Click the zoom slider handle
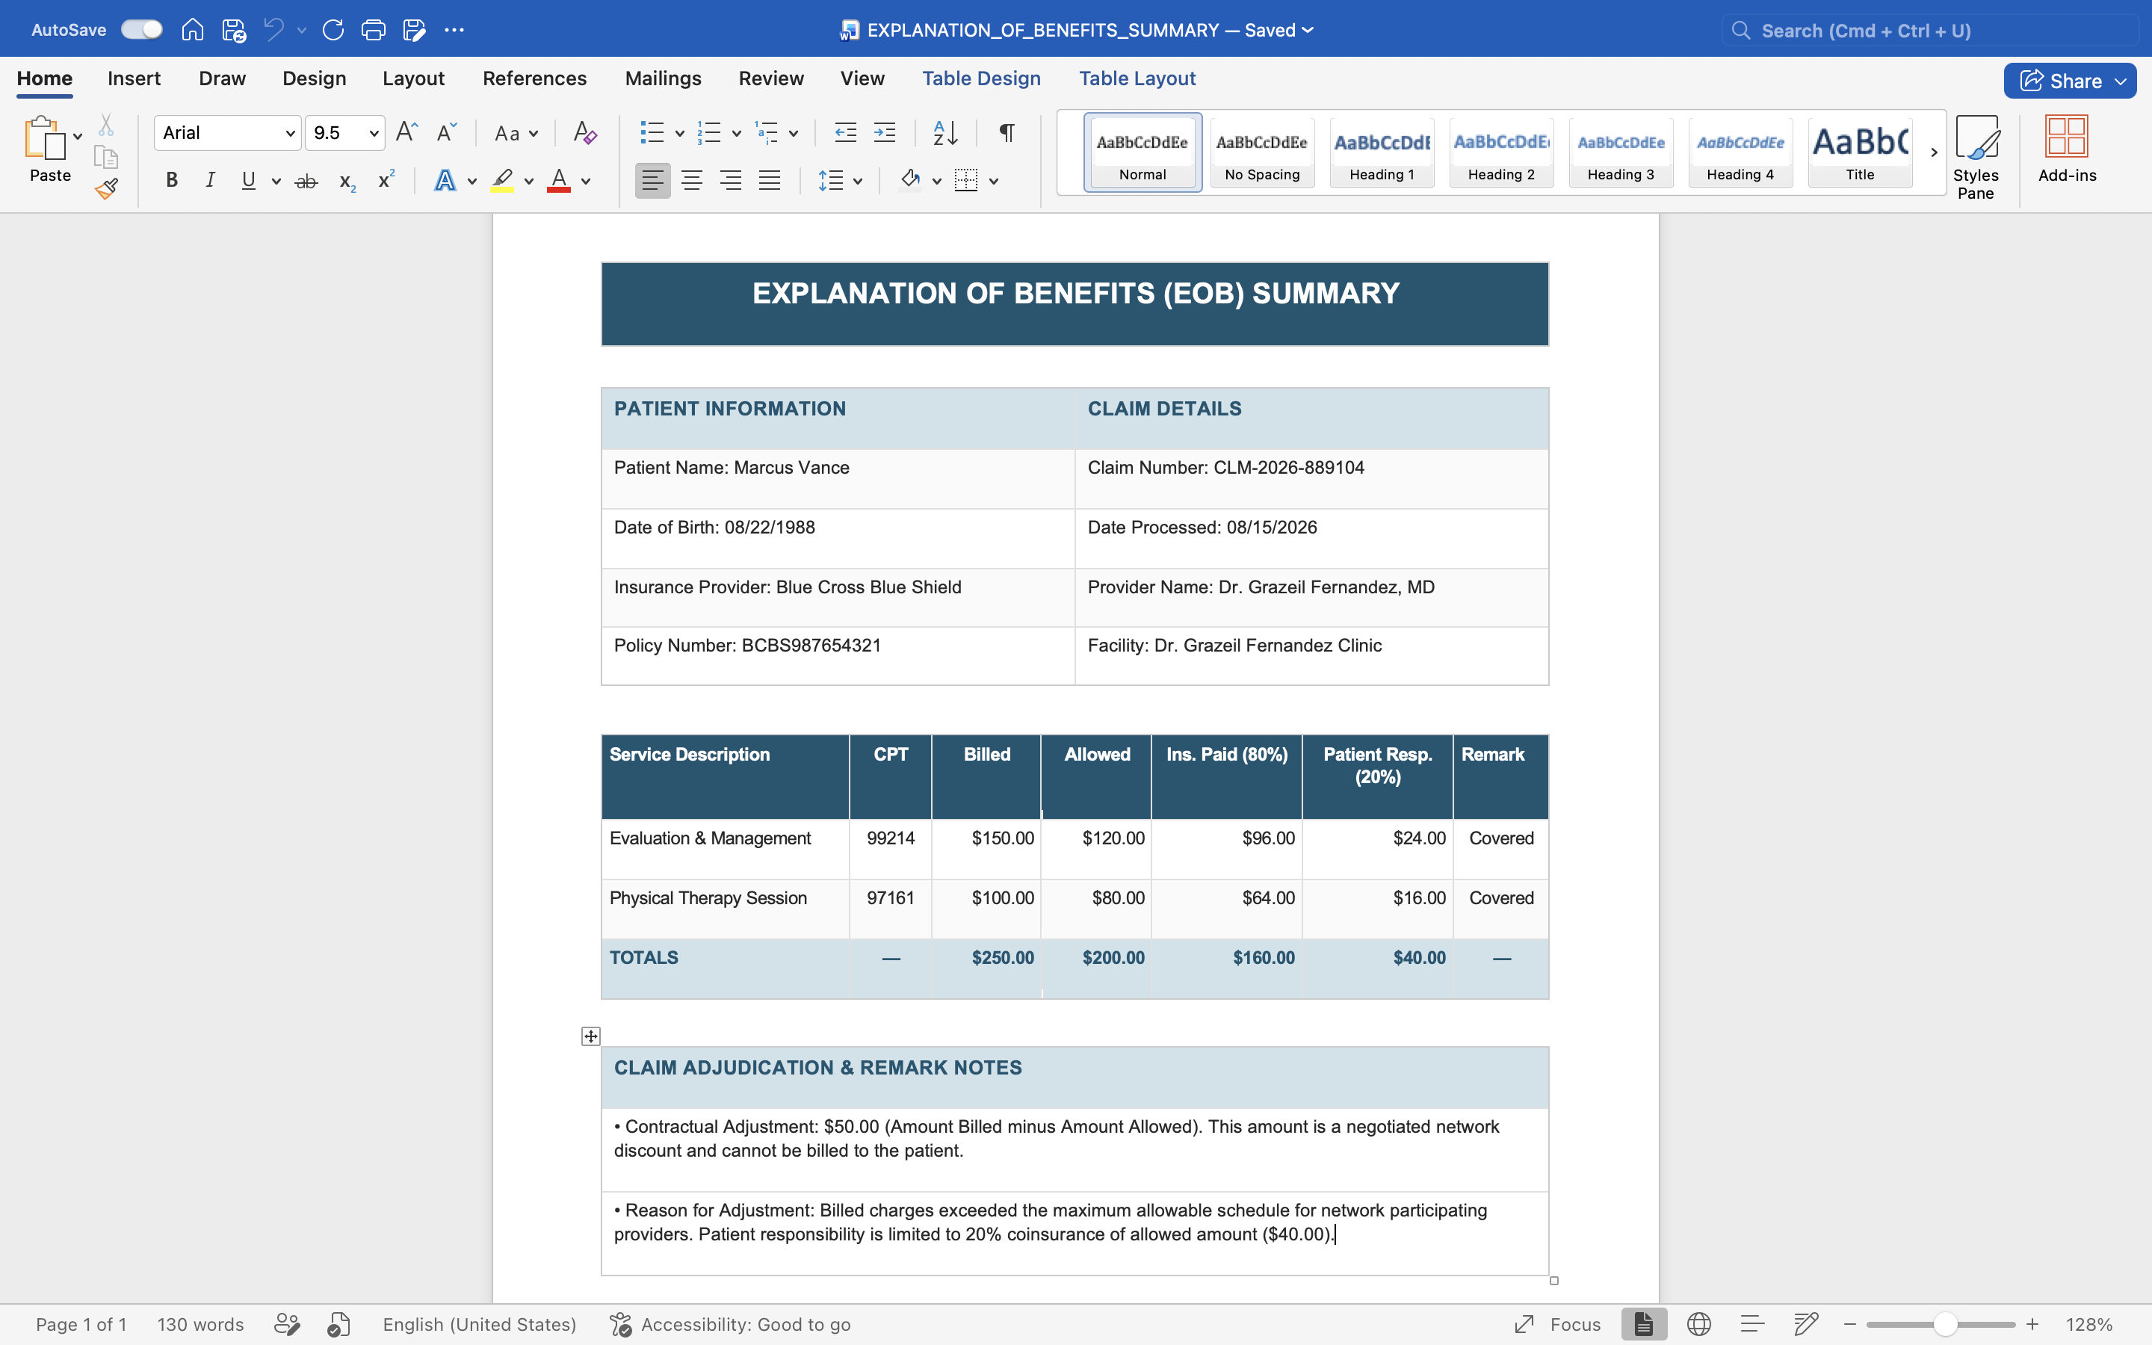 tap(1945, 1325)
